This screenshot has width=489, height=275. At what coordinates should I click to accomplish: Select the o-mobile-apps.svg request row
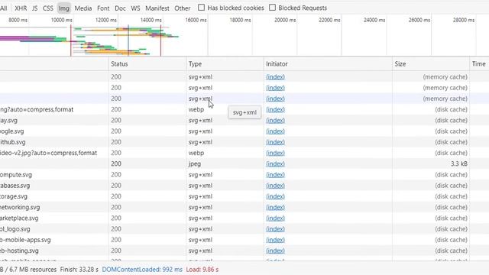(244, 240)
